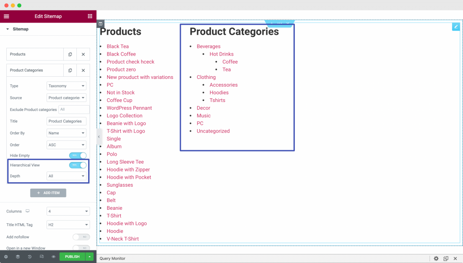The width and height of the screenshot is (463, 263).
Task: Remove the Product Categories item
Action: click(x=83, y=70)
